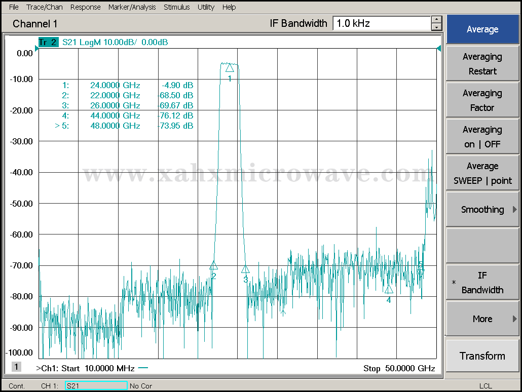The image size is (522, 392).
Task: Open the Stimulus menu
Action: [176, 7]
